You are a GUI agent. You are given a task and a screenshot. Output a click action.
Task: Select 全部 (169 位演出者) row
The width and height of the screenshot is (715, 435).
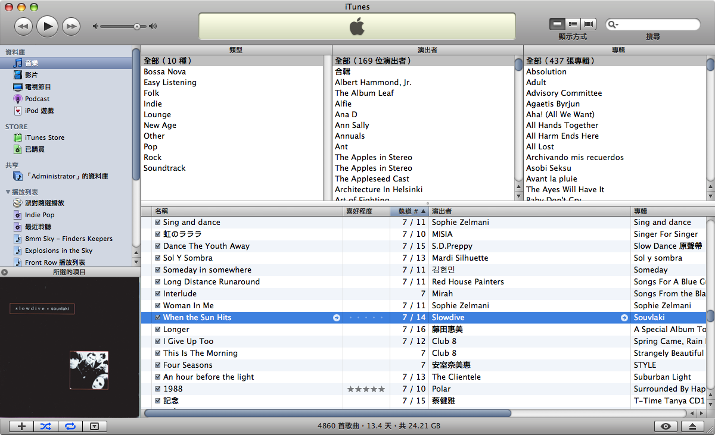tap(423, 61)
